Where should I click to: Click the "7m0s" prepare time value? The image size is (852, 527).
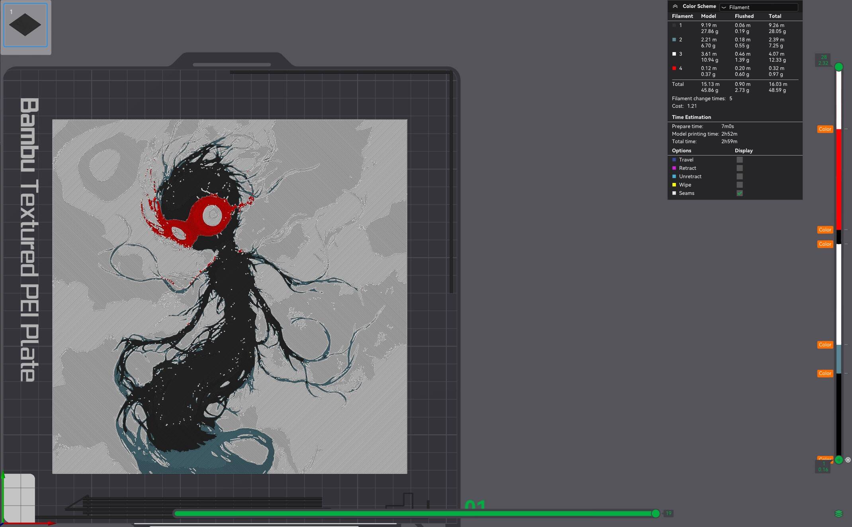pyautogui.click(x=727, y=126)
